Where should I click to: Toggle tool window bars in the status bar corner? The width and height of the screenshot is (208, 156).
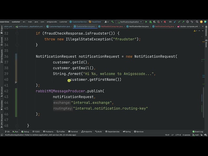pos(2,135)
